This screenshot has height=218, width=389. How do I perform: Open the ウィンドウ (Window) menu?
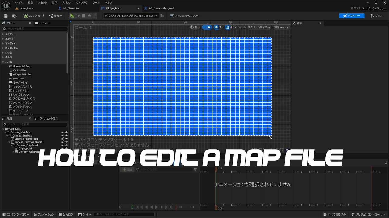82,2
